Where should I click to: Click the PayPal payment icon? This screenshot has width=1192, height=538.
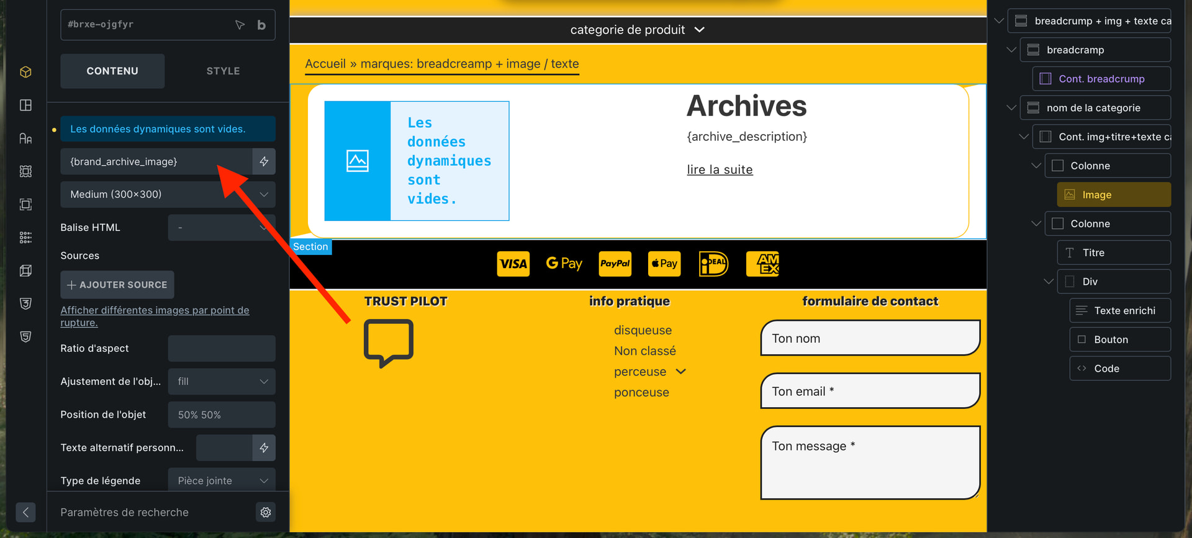click(615, 264)
